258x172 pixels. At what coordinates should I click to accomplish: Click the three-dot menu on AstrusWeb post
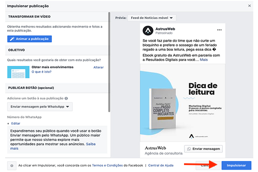click(219, 30)
